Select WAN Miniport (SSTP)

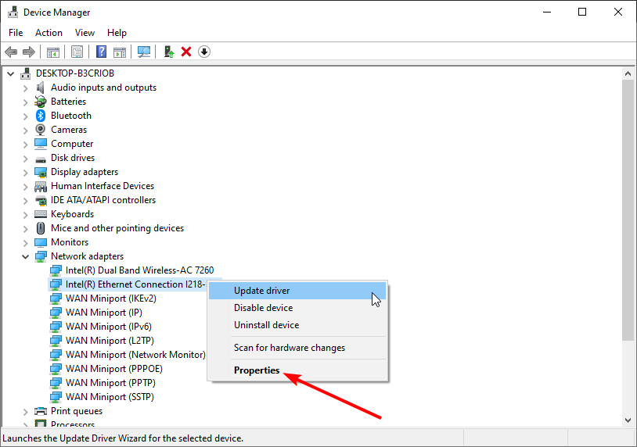[x=110, y=397]
